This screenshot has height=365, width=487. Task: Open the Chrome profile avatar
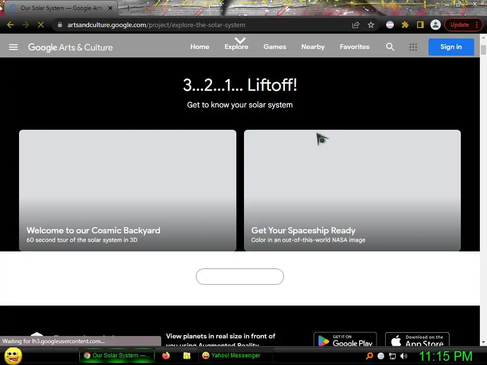(436, 25)
